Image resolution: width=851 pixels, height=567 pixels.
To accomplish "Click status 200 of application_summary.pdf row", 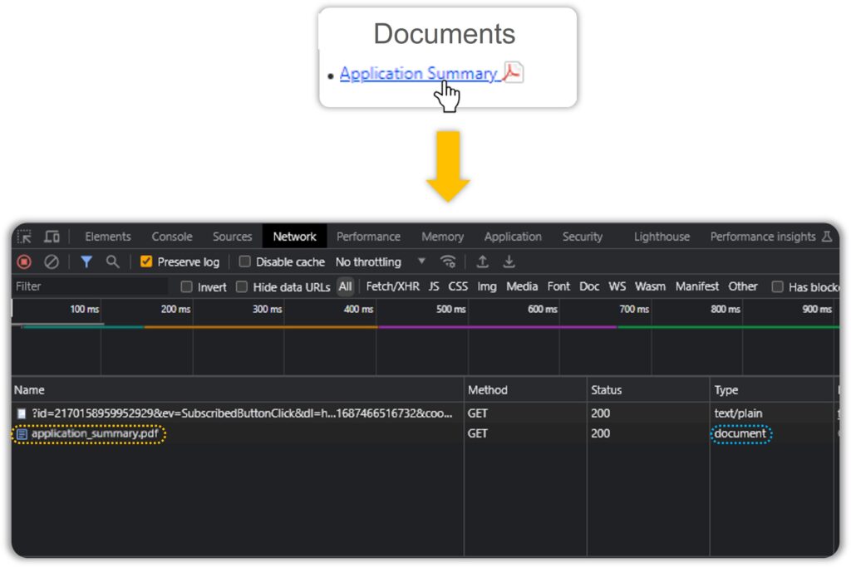I will [x=600, y=433].
